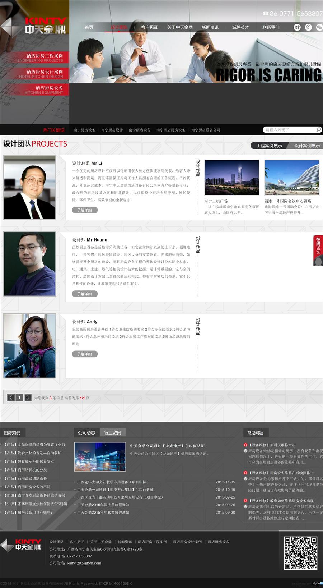
Task: Open 联系我们 in the navigation menu
Action: pyautogui.click(x=271, y=27)
